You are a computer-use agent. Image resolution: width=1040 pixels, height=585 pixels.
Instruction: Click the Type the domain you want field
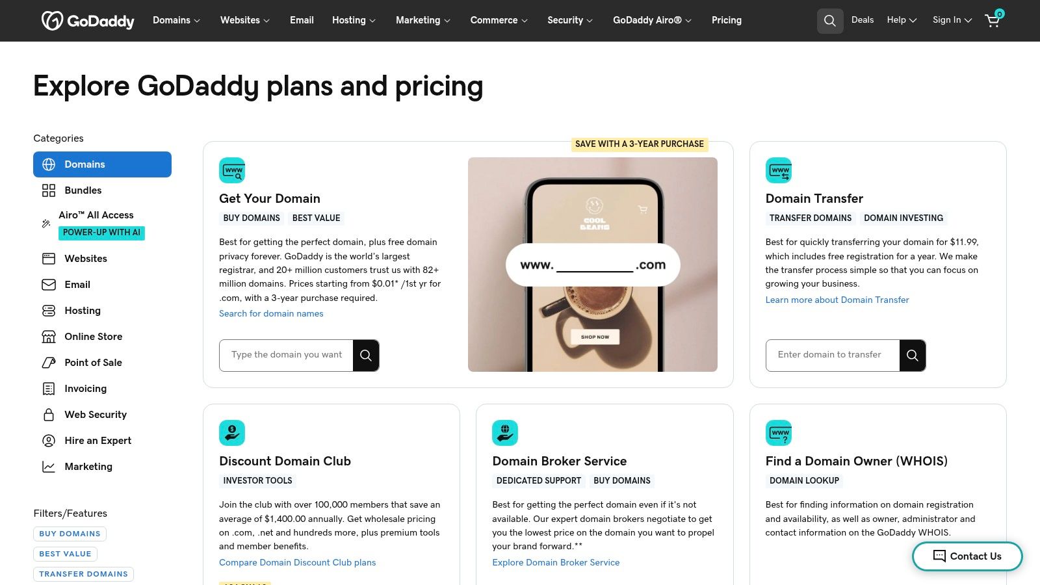pyautogui.click(x=286, y=356)
